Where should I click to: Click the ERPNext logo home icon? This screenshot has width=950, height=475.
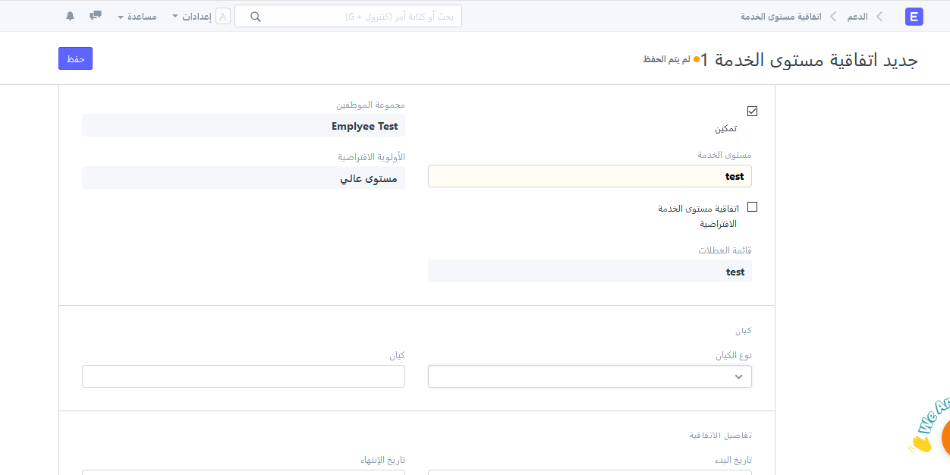[914, 16]
